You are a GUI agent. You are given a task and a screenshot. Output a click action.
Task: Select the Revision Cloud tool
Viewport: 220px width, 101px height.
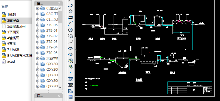71,36
